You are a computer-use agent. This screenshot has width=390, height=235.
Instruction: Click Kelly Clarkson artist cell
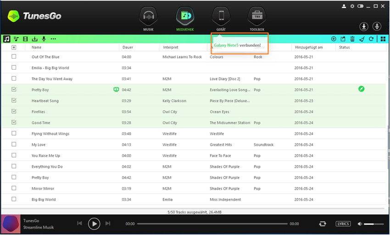[x=174, y=101]
